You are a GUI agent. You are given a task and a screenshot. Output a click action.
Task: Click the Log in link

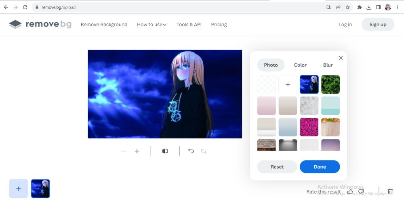345,25
